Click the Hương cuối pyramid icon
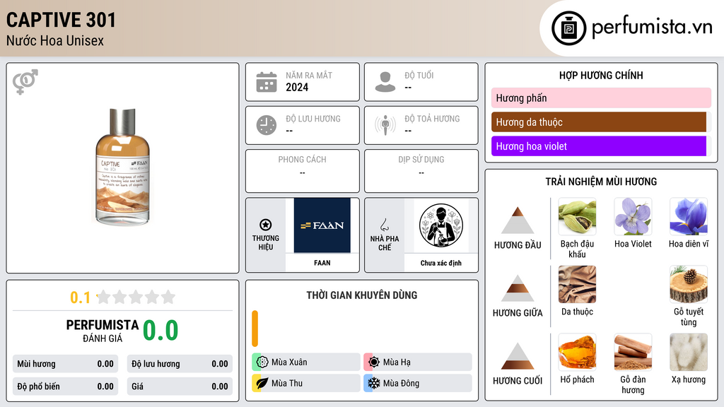Image resolution: width=724 pixels, height=407 pixels. tap(518, 356)
